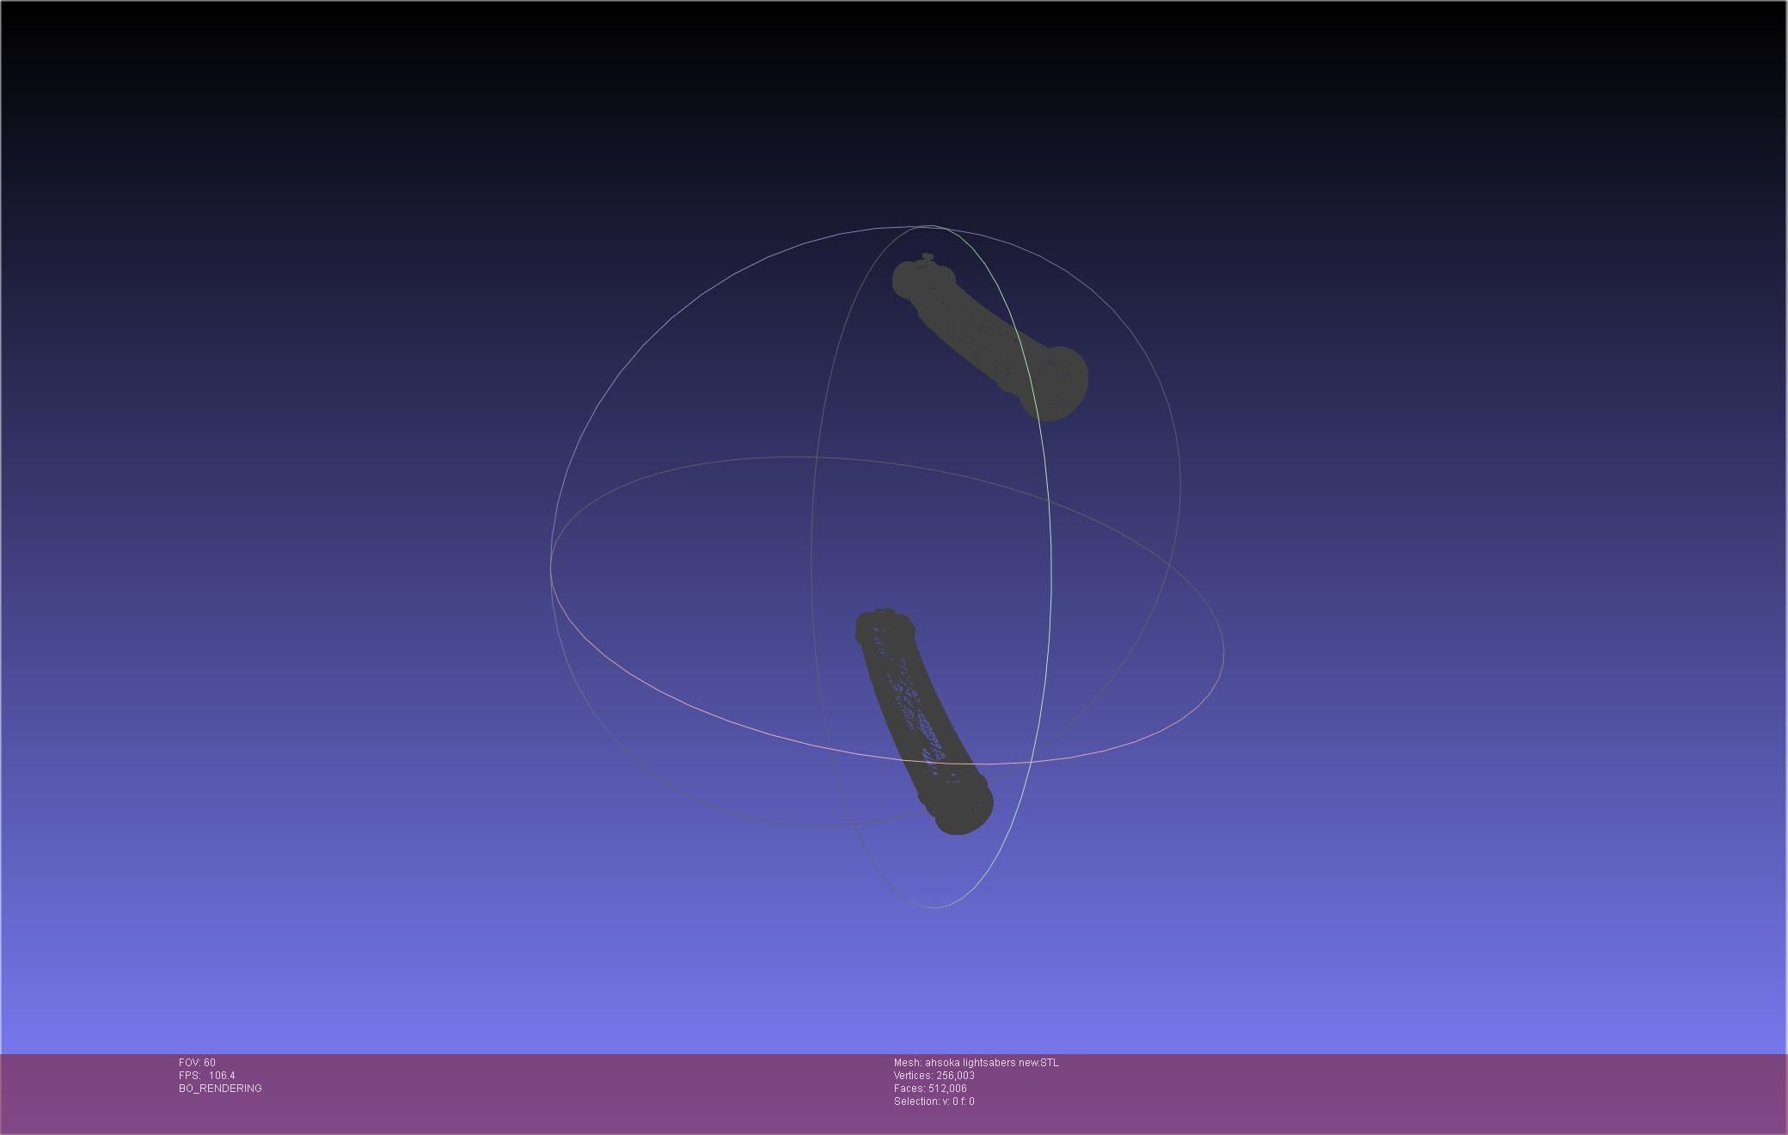Click the FOV: 60 readout
Screen dimensions: 1788x1135
coord(197,1063)
